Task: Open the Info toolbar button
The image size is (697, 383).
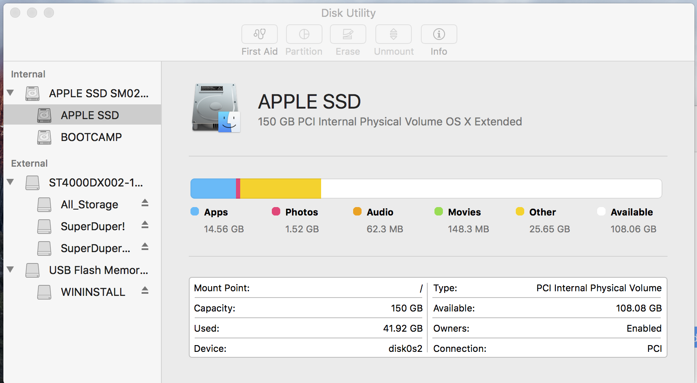Action: [x=439, y=34]
